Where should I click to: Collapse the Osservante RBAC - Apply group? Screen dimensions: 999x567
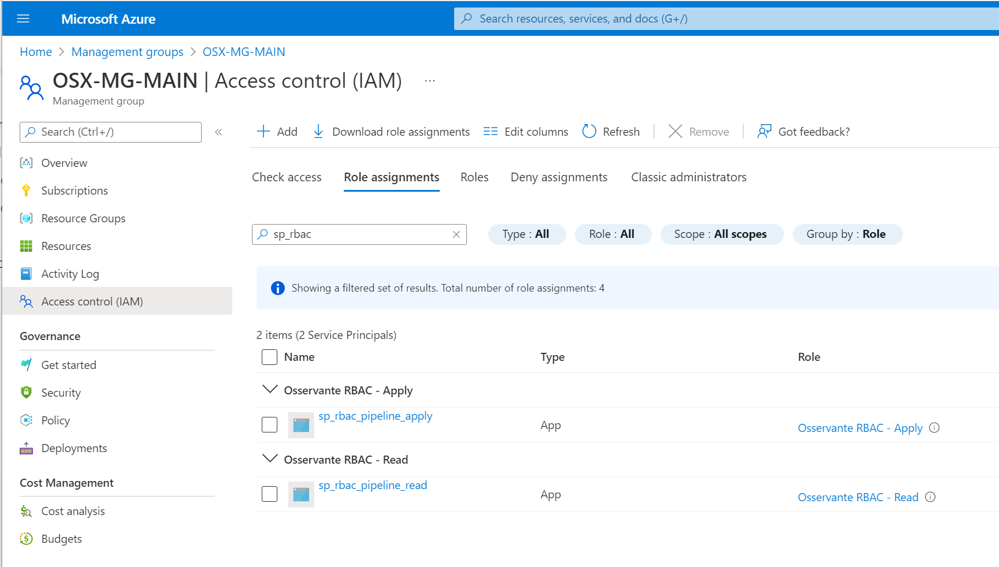pos(270,389)
